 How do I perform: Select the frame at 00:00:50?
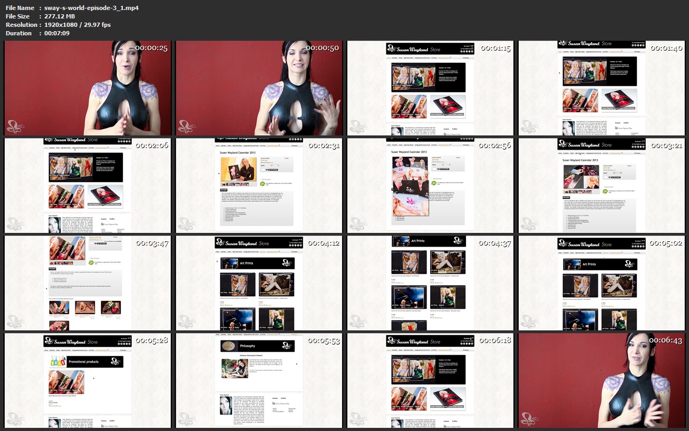click(x=259, y=88)
